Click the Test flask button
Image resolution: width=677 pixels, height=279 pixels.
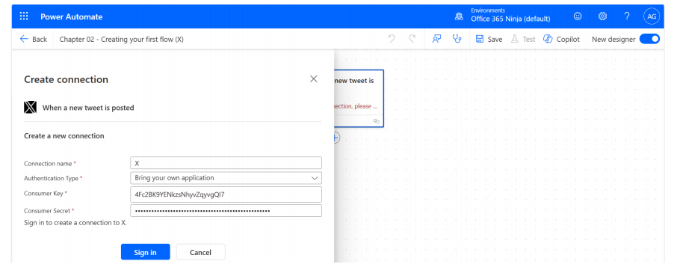(x=523, y=40)
